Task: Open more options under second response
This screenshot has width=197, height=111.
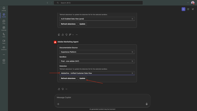Action: coord(66,89)
